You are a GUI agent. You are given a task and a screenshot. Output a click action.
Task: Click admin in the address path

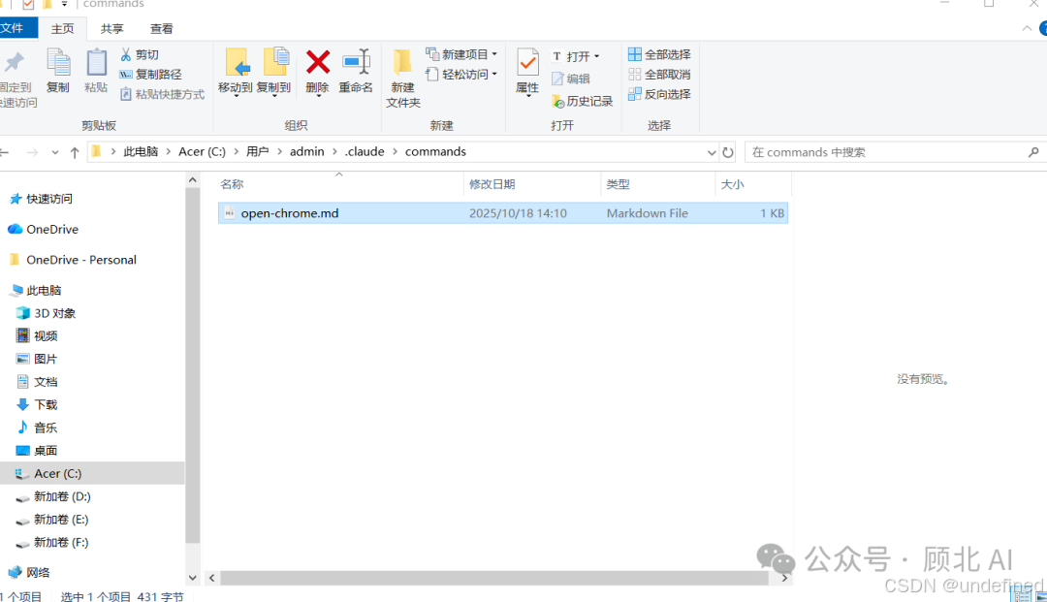click(307, 151)
